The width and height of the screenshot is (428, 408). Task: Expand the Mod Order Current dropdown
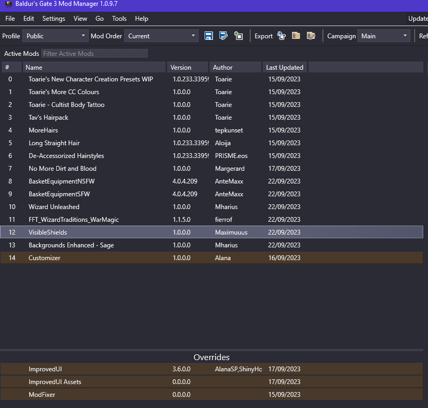[161, 36]
